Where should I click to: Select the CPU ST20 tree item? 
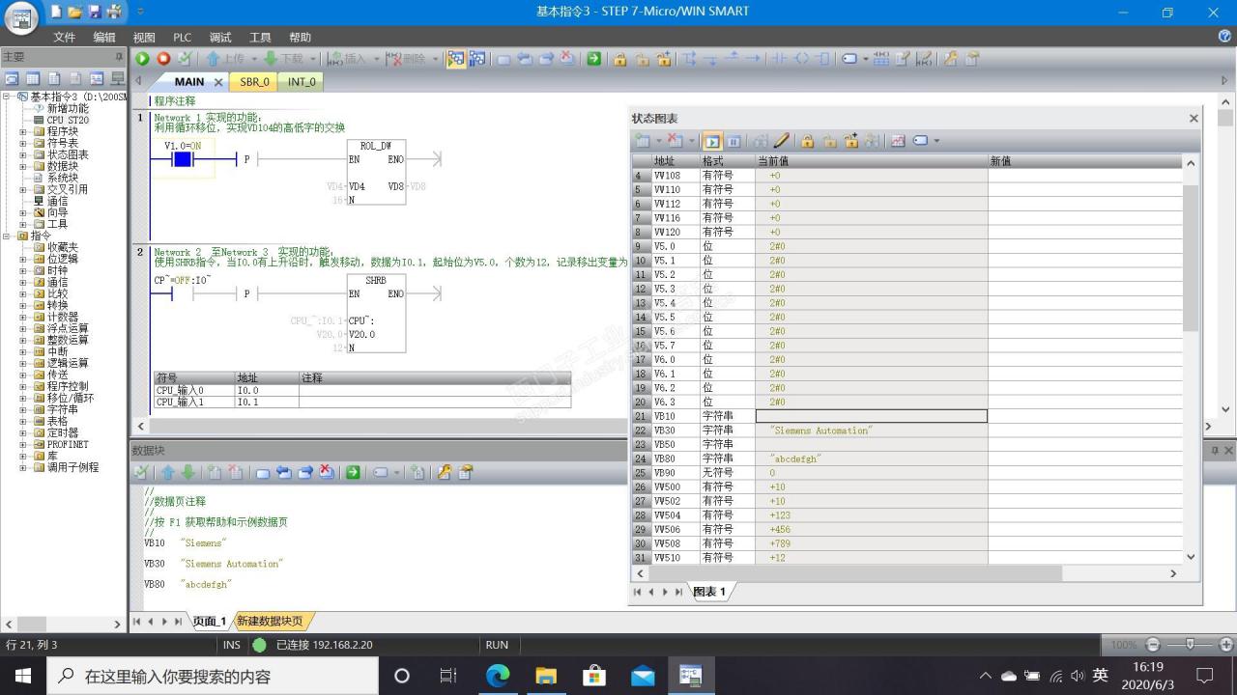click(67, 120)
